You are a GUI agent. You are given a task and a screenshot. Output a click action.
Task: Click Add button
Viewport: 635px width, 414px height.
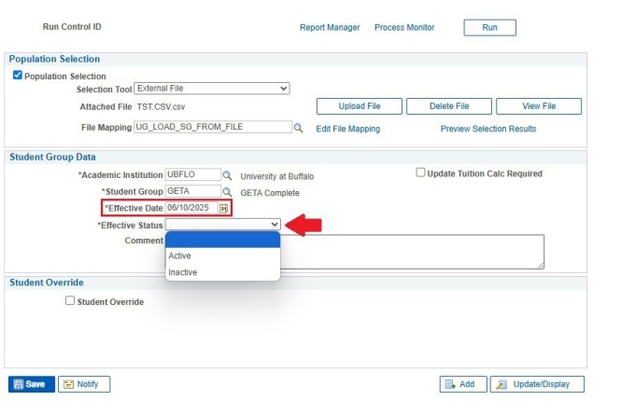click(x=463, y=384)
